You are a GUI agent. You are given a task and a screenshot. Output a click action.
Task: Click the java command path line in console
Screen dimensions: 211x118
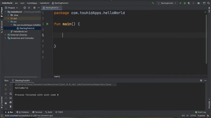66,85
